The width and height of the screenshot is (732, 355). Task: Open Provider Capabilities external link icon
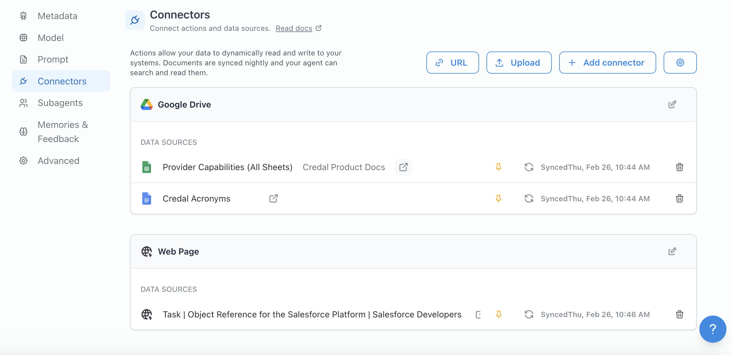[403, 167]
